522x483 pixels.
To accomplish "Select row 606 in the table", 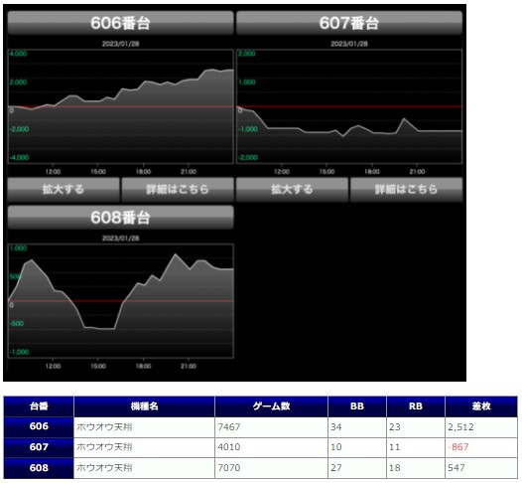I will coord(261,427).
